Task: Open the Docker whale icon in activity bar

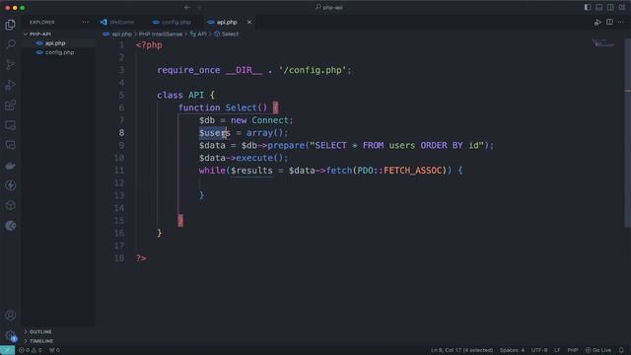Action: click(11, 166)
